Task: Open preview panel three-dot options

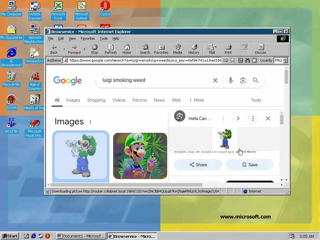Action: pyautogui.click(x=253, y=118)
